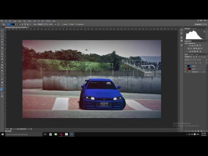Open gradient Opacity slider dropdown
208x156 pixels.
(58, 24)
